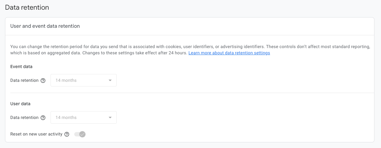Select the 14 months value under Event data
Screen dimensions: 381x148
[66, 80]
